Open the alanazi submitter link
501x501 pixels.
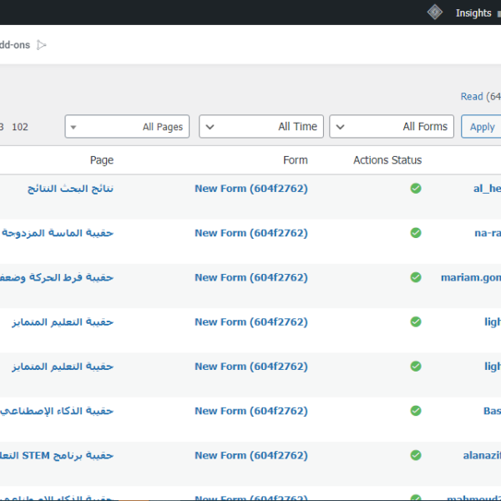[x=482, y=455]
